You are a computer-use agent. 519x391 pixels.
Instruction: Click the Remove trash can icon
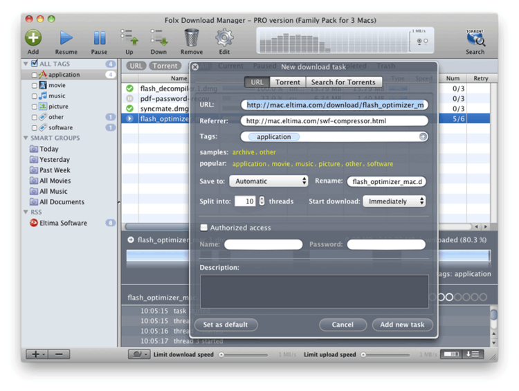click(x=192, y=37)
